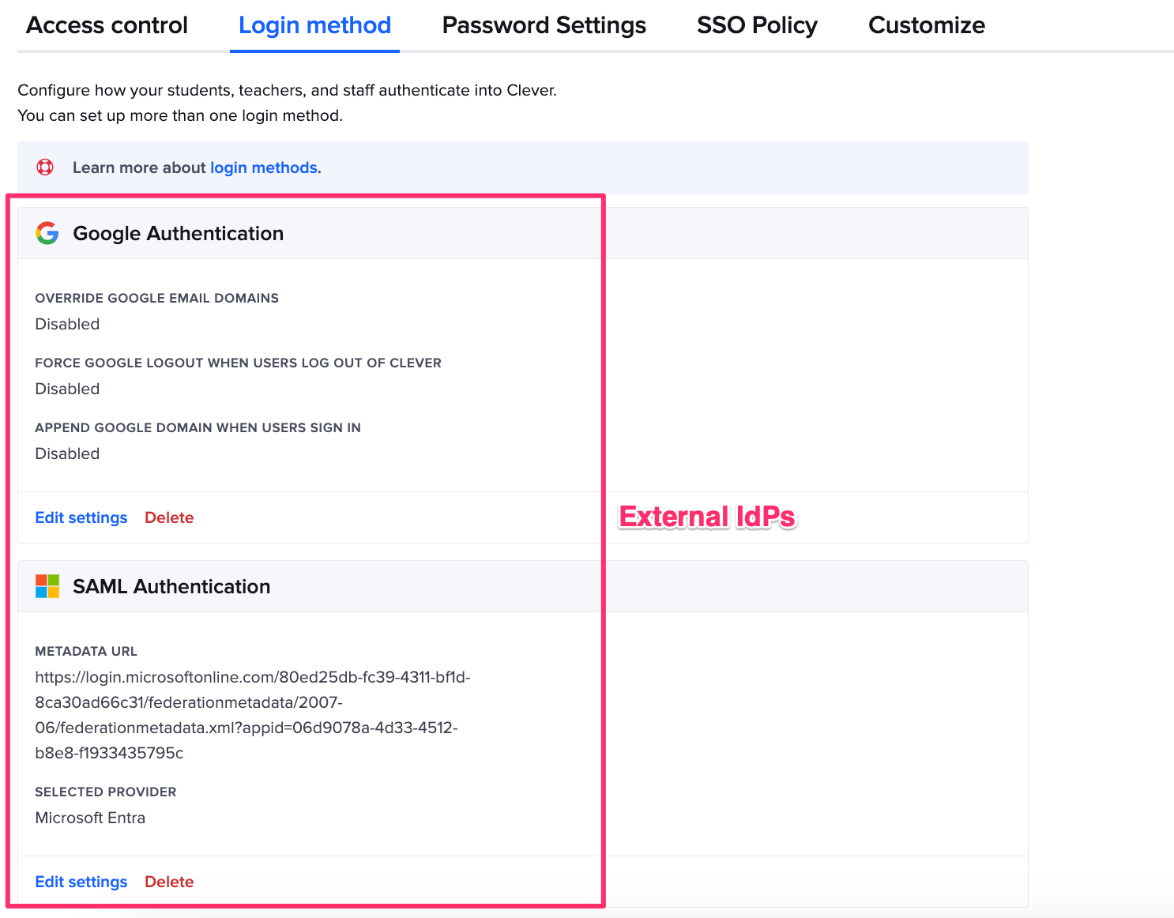Edit settings for Google Authentication
The image size is (1174, 918).
[x=81, y=517]
